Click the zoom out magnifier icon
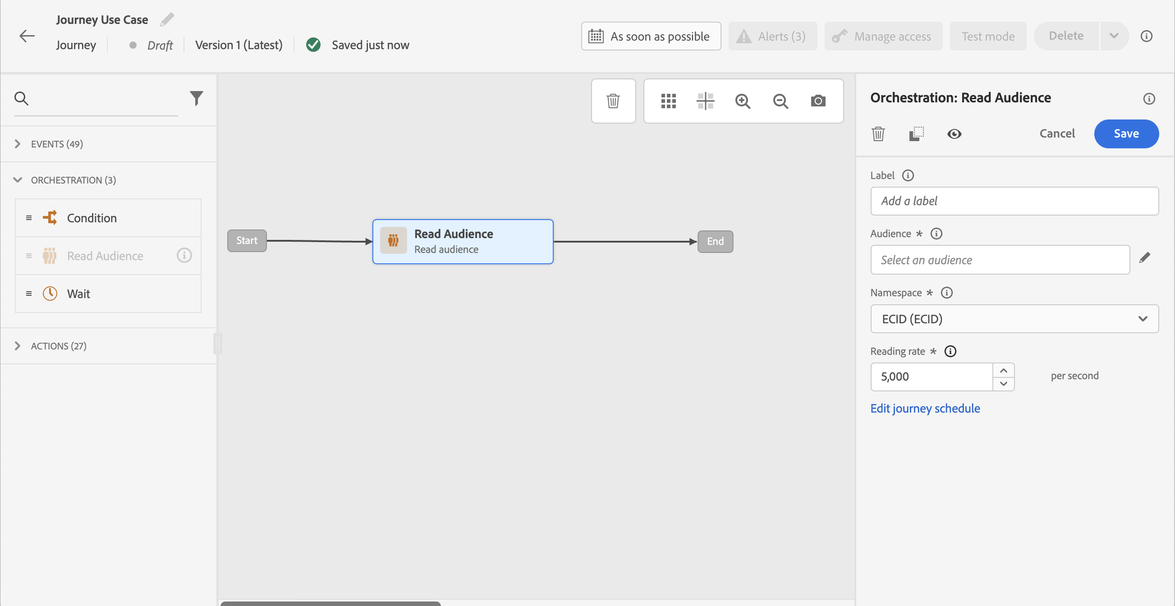1175x606 pixels. coord(780,101)
